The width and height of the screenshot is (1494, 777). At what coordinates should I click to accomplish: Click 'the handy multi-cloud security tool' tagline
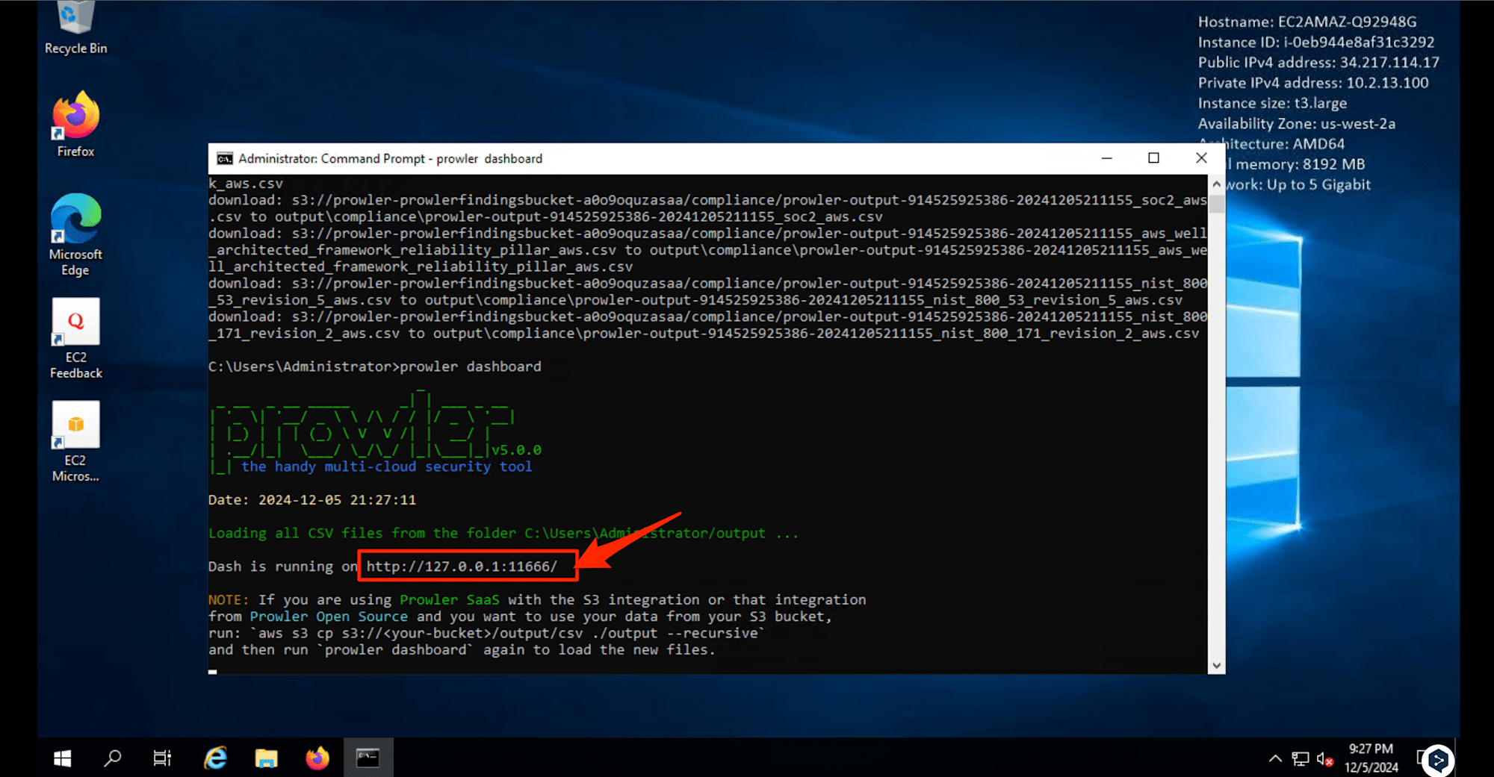[386, 466]
